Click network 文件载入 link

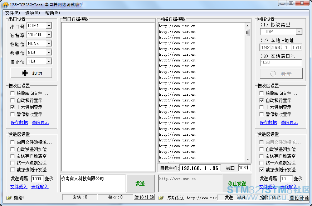[268, 187]
